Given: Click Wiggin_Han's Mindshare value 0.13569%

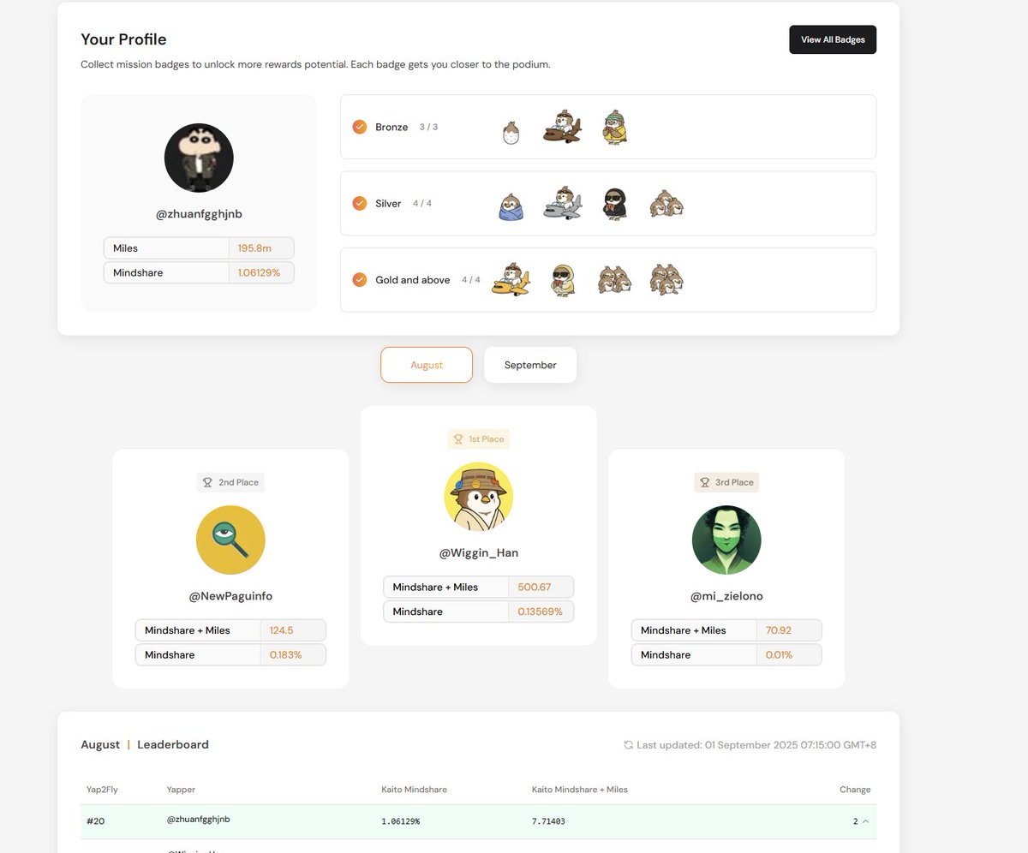Looking at the screenshot, I should [540, 612].
